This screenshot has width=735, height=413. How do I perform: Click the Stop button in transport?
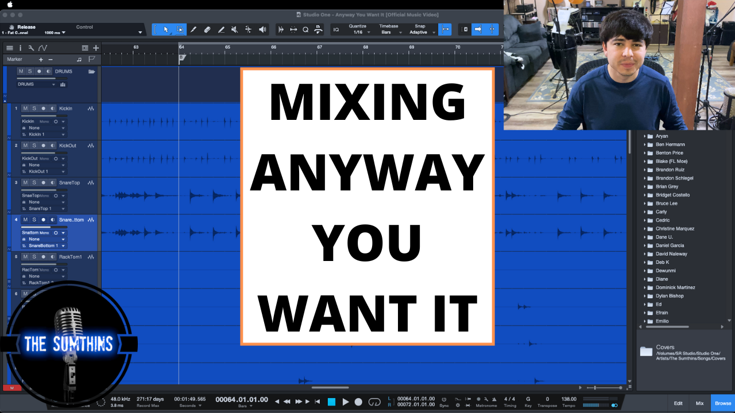click(331, 402)
